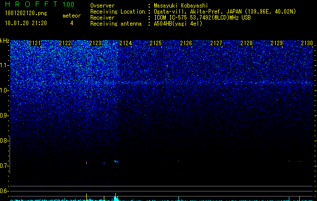Click the 2125 time marker
Screen dimensions: 317x201
coord(156,43)
